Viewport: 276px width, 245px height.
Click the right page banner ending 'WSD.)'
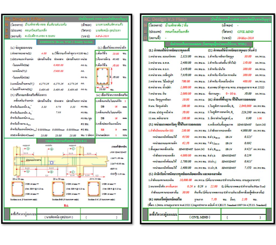pyautogui.click(x=208, y=44)
